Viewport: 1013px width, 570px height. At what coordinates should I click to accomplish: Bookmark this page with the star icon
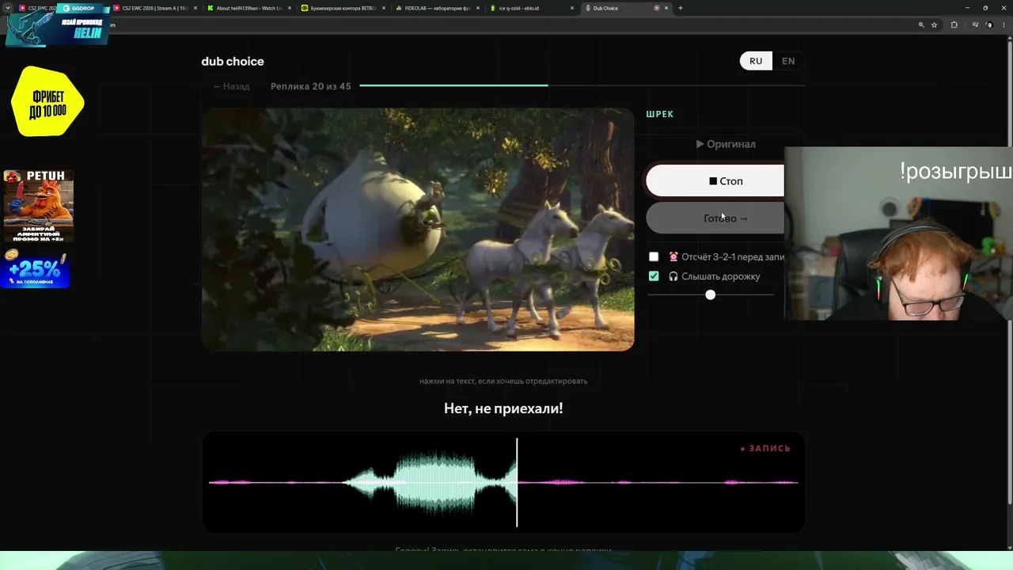click(x=934, y=25)
